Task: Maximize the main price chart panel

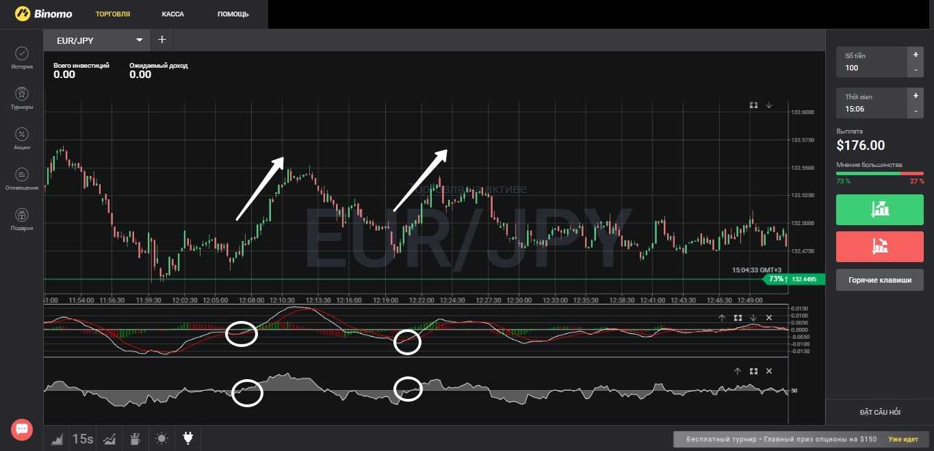Action: [x=753, y=105]
